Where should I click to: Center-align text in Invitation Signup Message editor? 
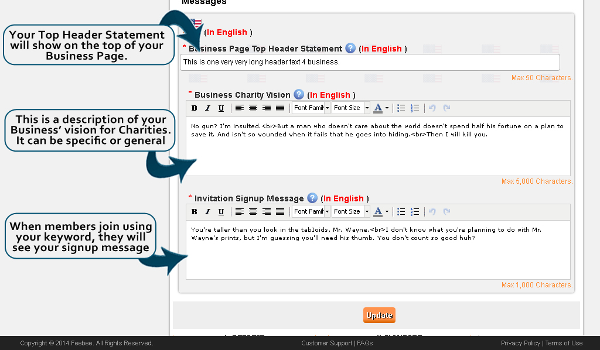click(253, 212)
